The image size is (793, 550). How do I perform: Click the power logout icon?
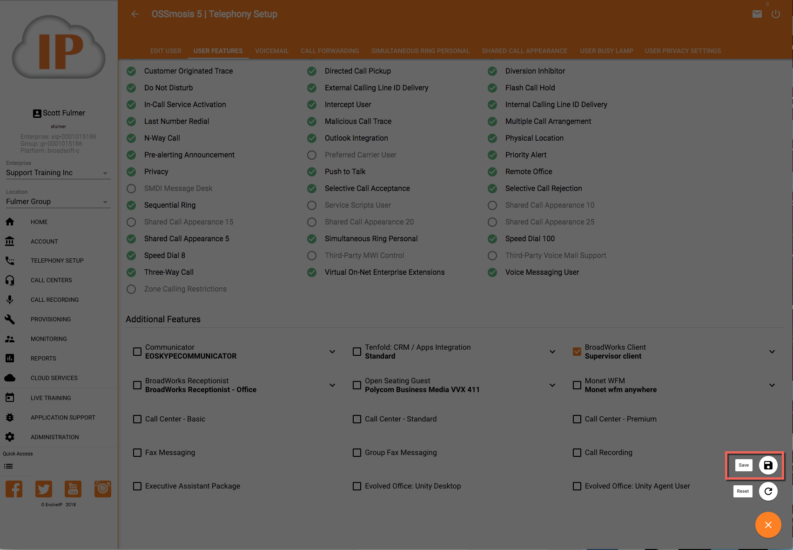775,14
